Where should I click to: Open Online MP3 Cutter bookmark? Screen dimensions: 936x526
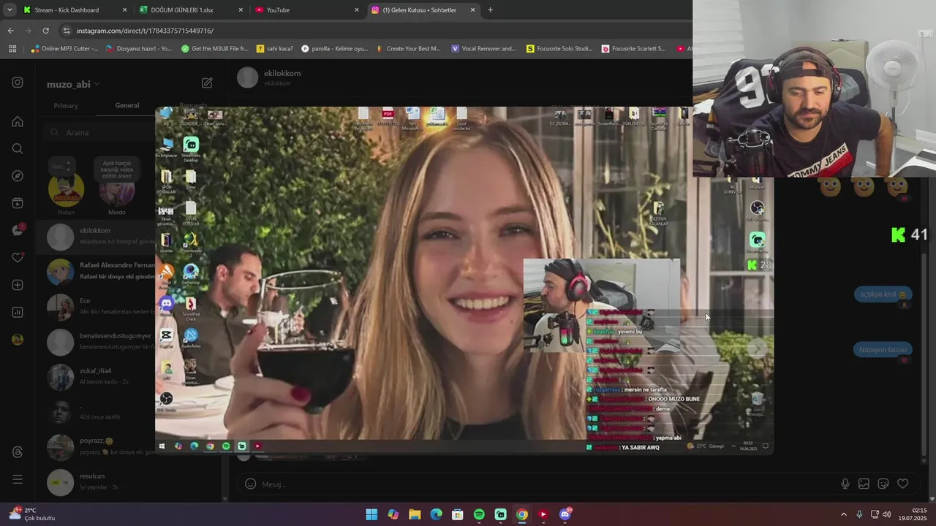[x=65, y=49]
